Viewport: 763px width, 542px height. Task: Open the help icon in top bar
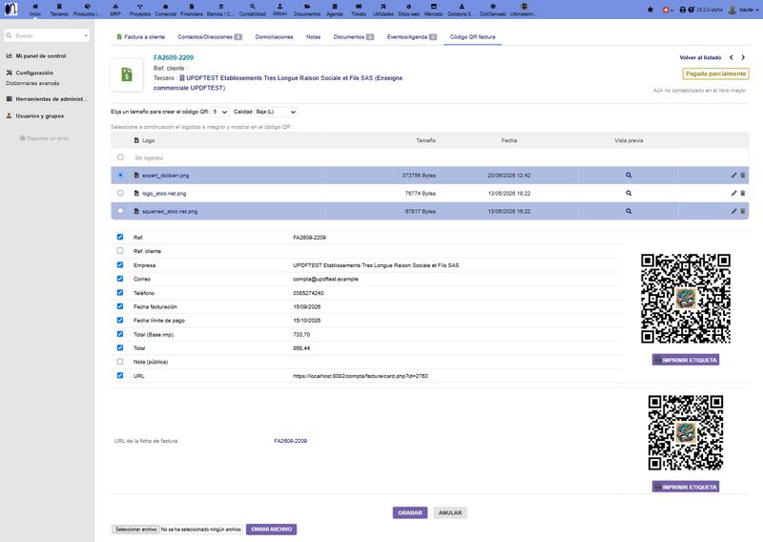pyautogui.click(x=691, y=10)
